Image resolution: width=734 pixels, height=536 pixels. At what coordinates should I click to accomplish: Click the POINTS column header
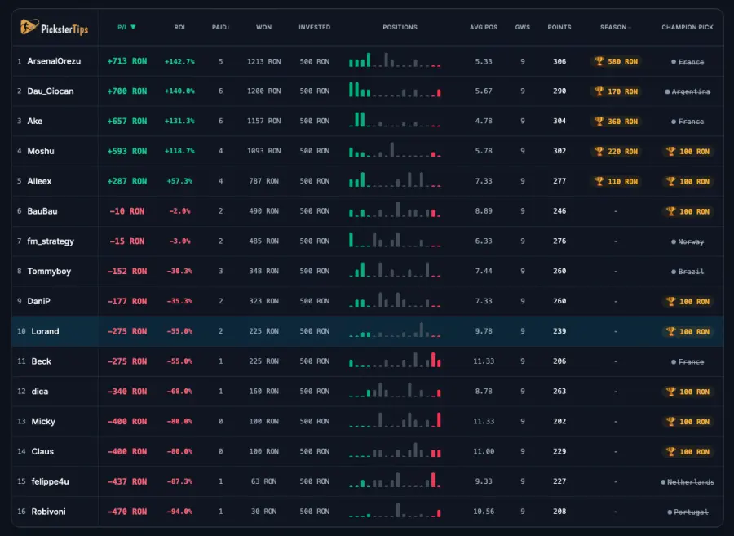pos(559,27)
